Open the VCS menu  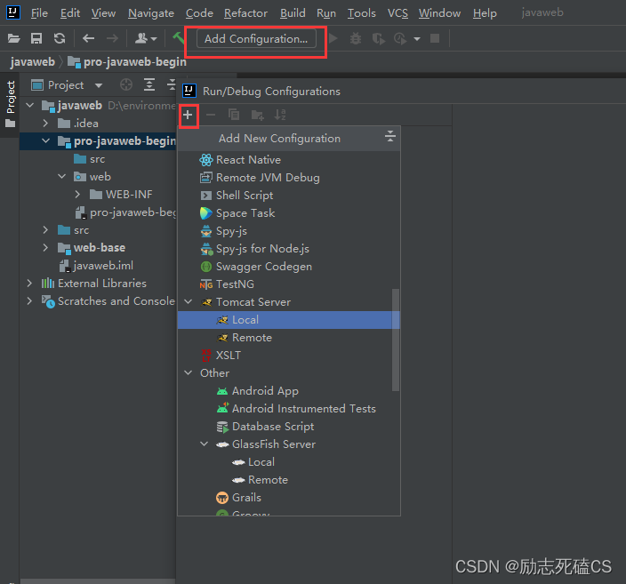coord(397,13)
